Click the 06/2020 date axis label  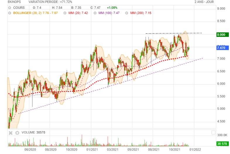point(30,150)
